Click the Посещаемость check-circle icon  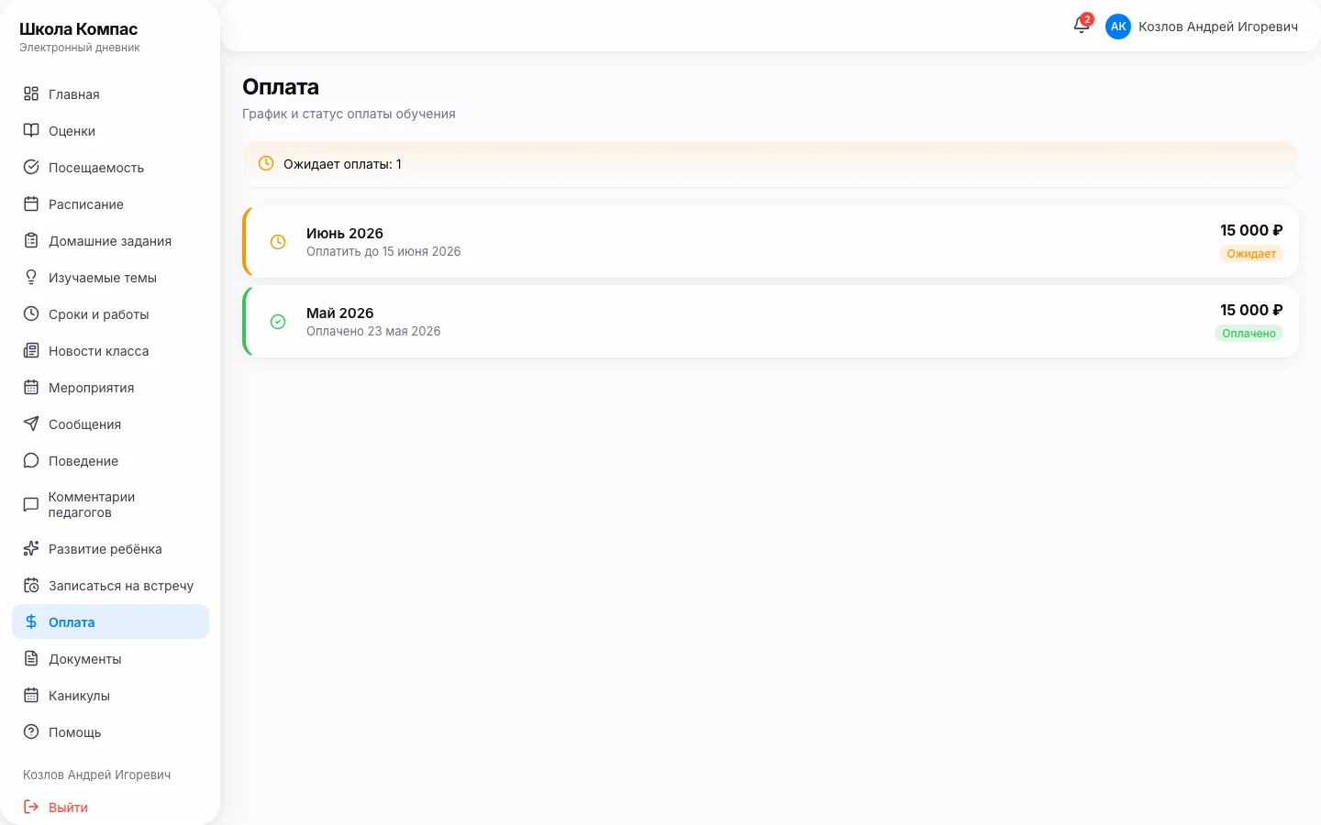tap(31, 167)
